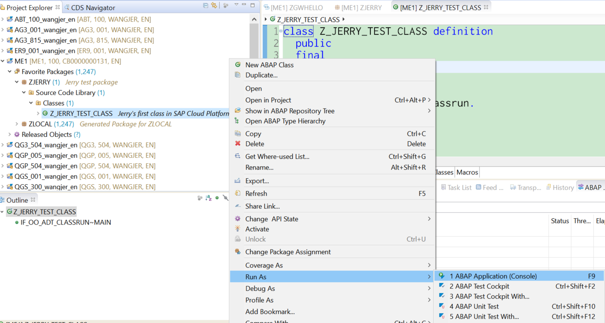Collapse All in Project Explorer toolbar

205,5
